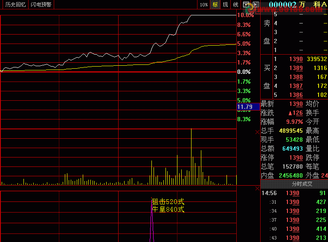The height and width of the screenshot is (242, 328).
Task: Select the 14:56 trade row
Action: 294,193
